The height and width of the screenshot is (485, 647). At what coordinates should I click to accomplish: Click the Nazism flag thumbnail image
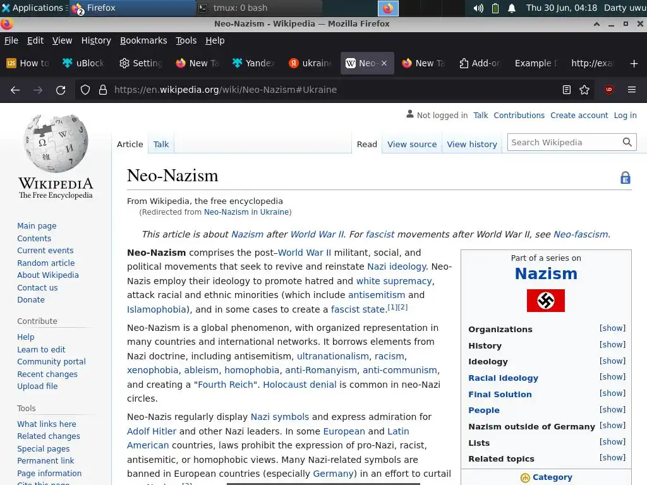pyautogui.click(x=545, y=301)
